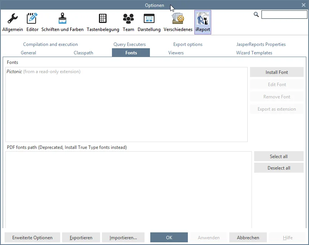Click the Deselect all button
The image size is (309, 245).
tap(279, 168)
